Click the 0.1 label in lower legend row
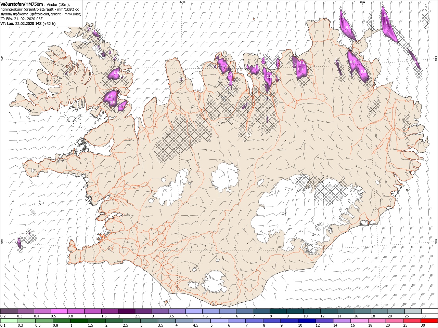 click(3, 325)
